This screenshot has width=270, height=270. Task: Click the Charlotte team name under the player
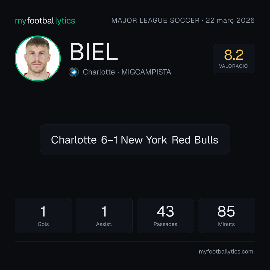(x=99, y=72)
